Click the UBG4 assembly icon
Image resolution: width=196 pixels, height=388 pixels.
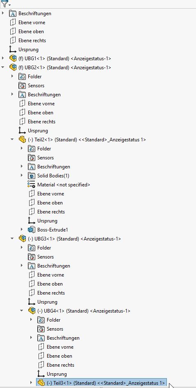tap(32, 311)
